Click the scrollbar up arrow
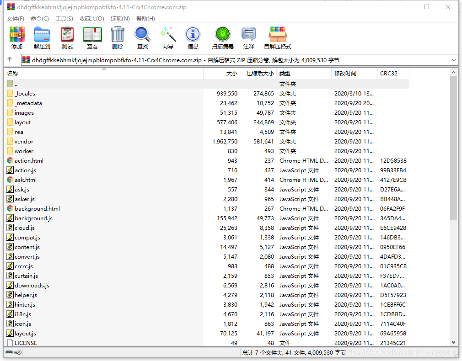This screenshot has width=462, height=361. [x=453, y=72]
